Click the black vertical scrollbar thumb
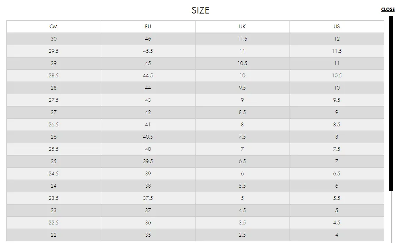397x243 pixels. pos(391,104)
